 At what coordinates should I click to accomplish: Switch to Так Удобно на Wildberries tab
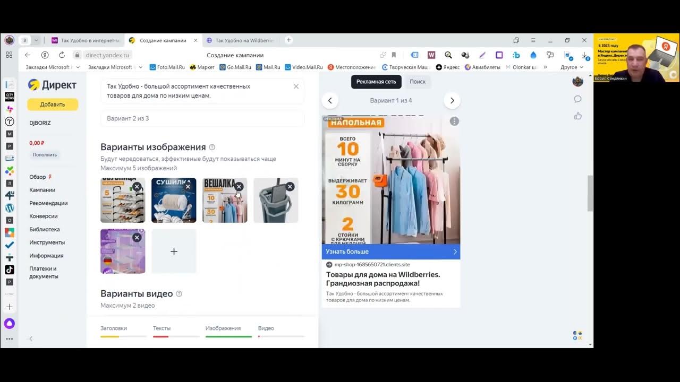coord(240,40)
